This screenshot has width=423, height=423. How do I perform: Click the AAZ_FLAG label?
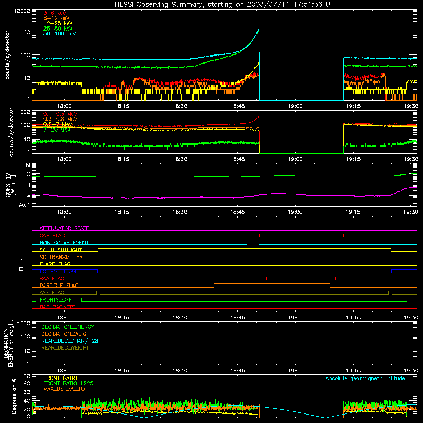(x=52, y=292)
